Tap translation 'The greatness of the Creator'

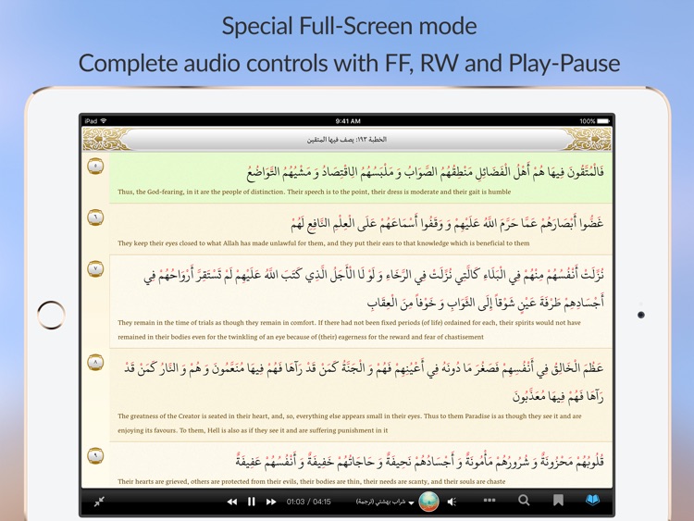tap(350, 423)
